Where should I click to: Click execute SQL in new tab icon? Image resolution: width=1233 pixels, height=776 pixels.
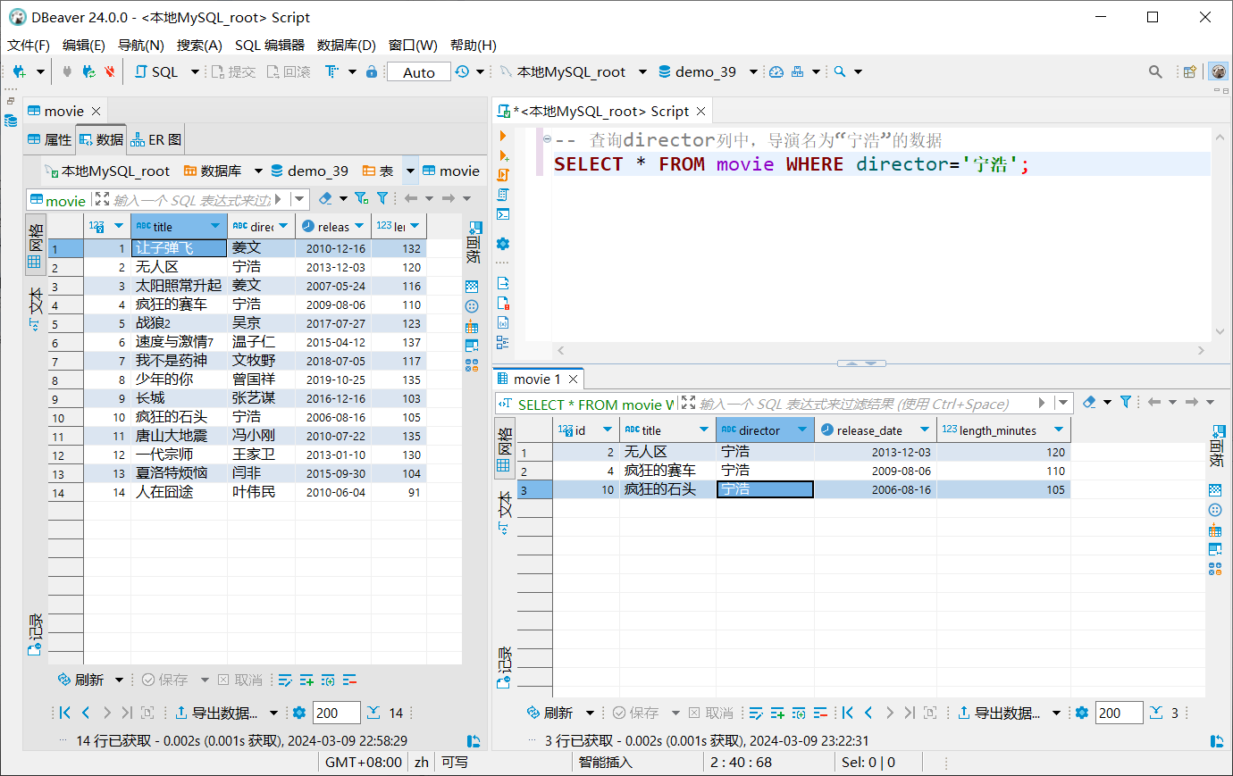(x=503, y=155)
